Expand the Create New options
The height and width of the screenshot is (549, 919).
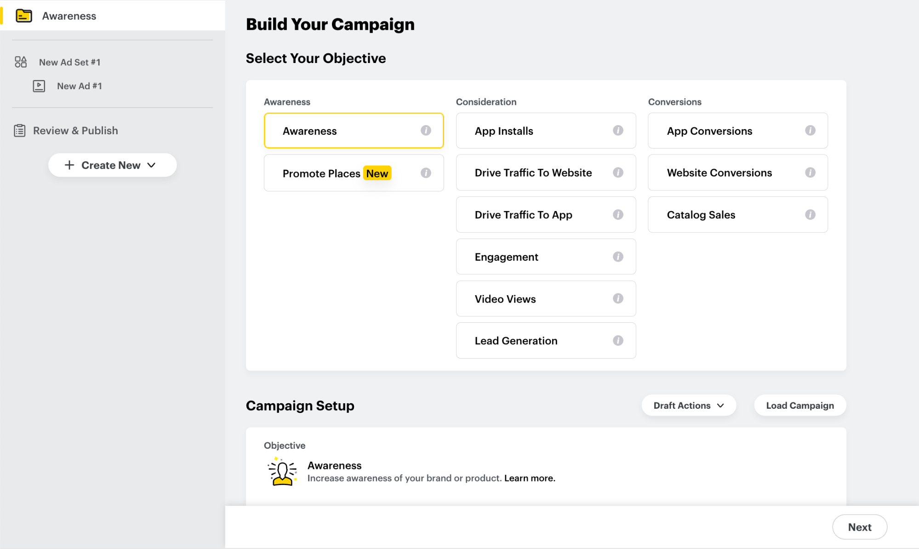(112, 165)
